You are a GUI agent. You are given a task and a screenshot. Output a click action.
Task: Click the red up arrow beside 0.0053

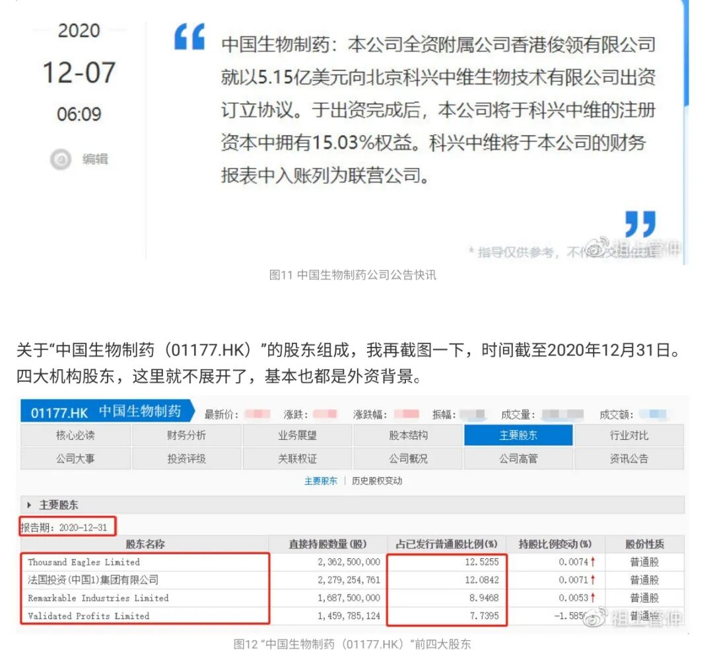[x=593, y=598]
